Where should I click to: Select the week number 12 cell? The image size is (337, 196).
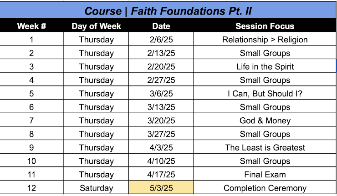pos(31,188)
